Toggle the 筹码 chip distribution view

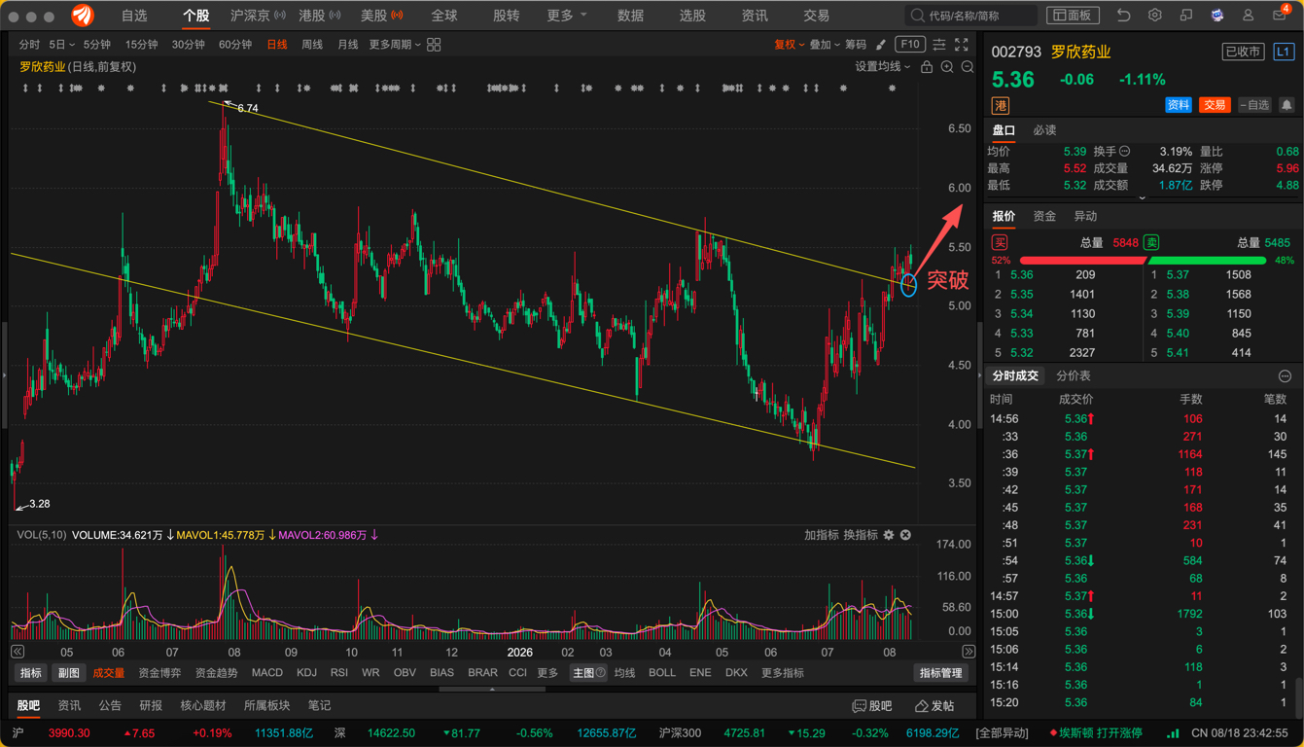856,45
